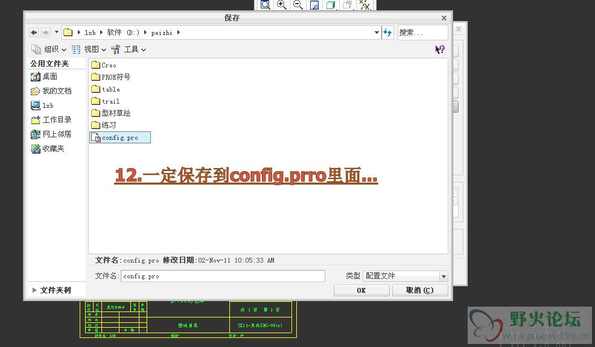Screen dimensions: 595x347
Task: Select the PROE符号 folder
Action: pyautogui.click(x=111, y=77)
